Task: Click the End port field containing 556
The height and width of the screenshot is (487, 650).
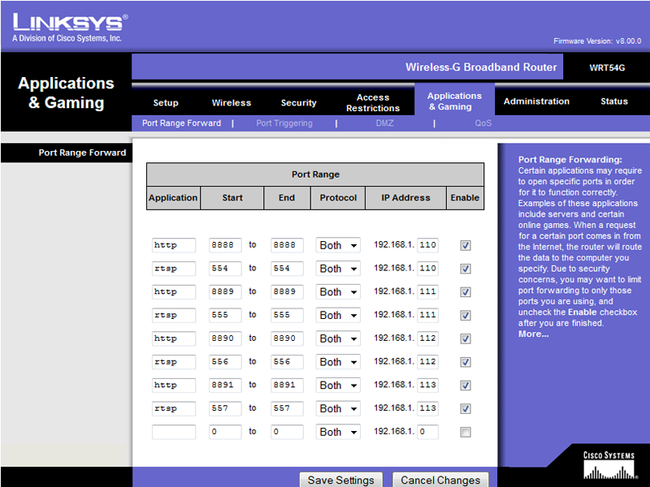Action: [x=287, y=362]
